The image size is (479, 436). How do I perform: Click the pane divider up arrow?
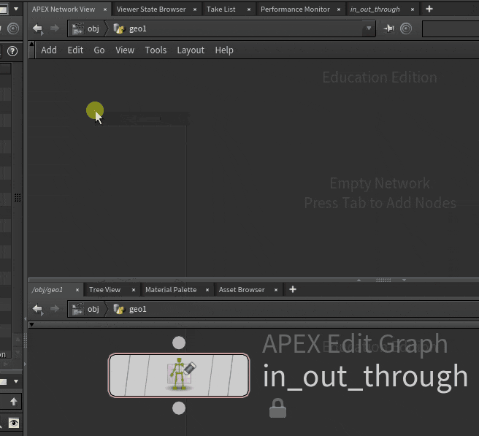359,280
